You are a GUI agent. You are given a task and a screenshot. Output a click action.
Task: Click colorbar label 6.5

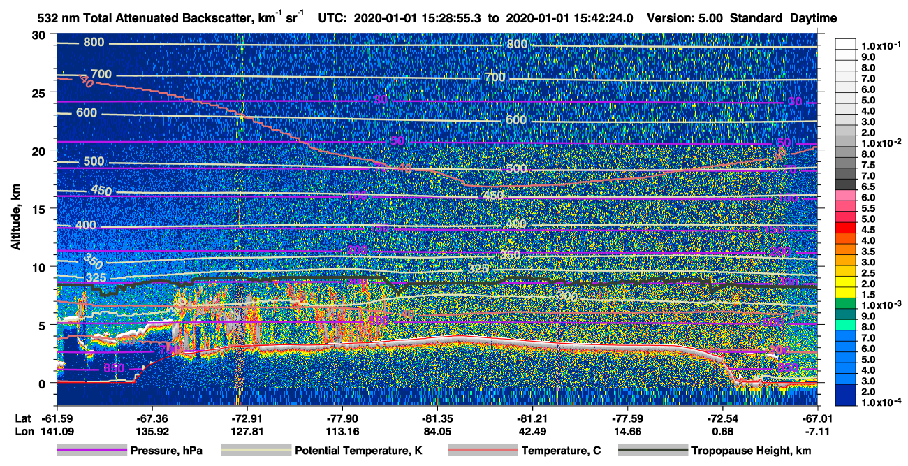pos(867,187)
